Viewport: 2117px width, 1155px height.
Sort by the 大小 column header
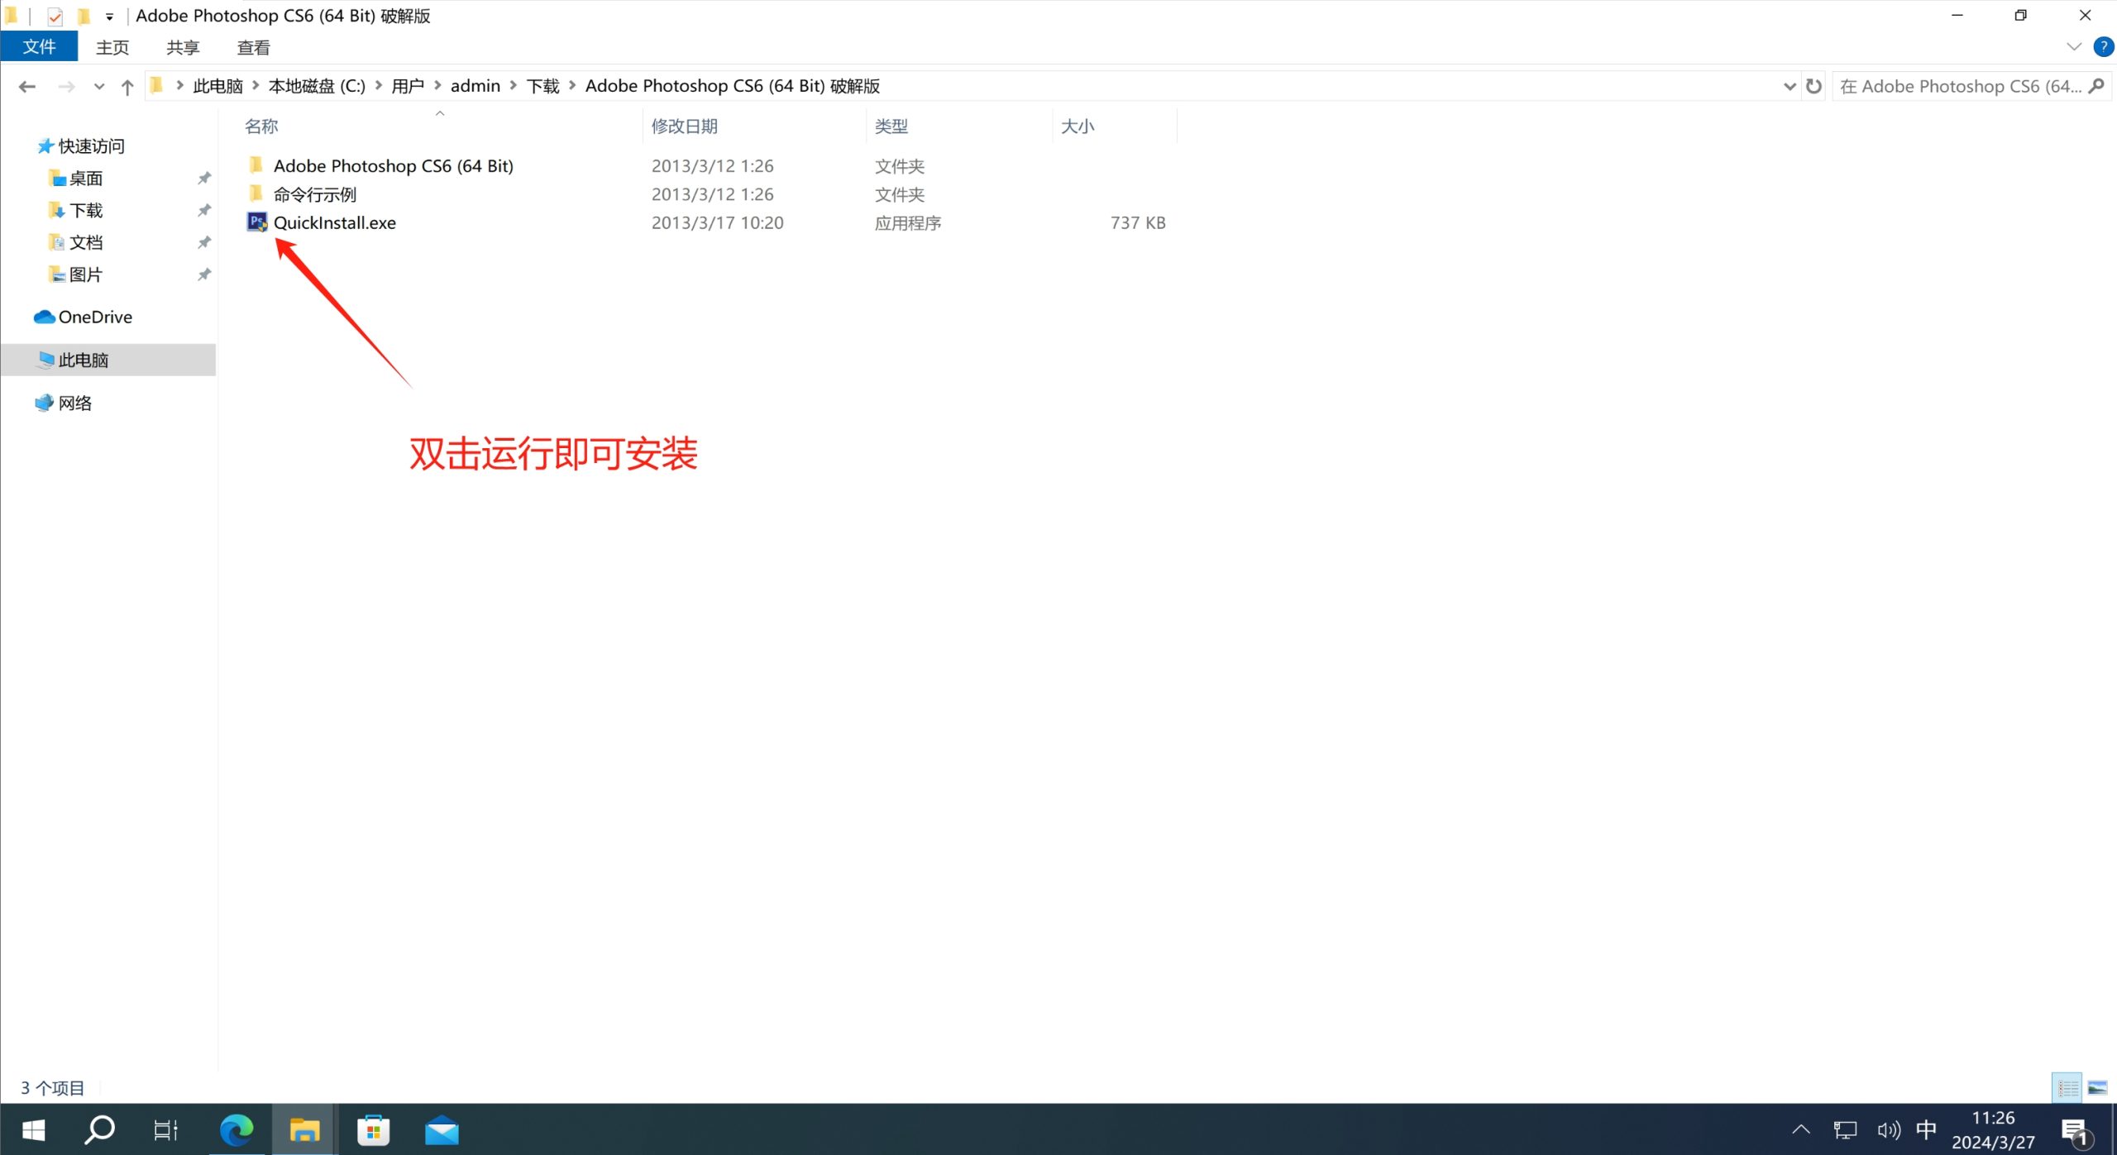point(1077,126)
